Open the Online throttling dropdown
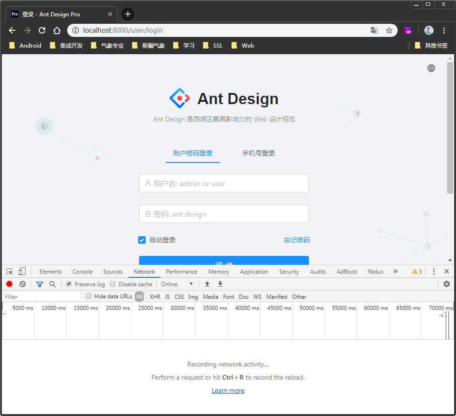 pos(177,284)
